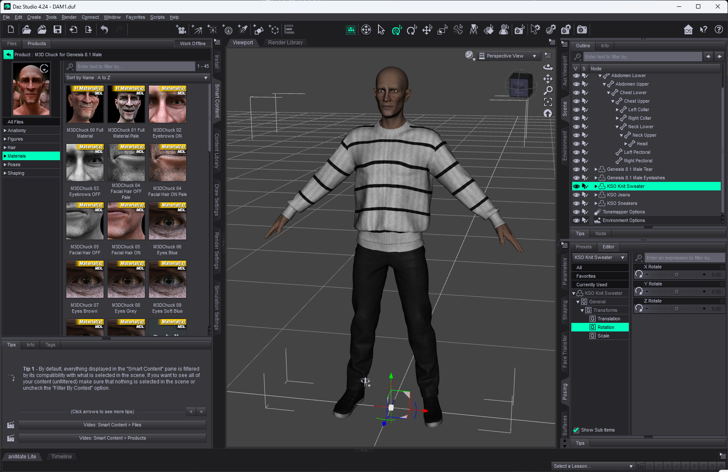Viewport: 728px width, 472px height.
Task: Click the Work Offline button
Action: [192, 43]
